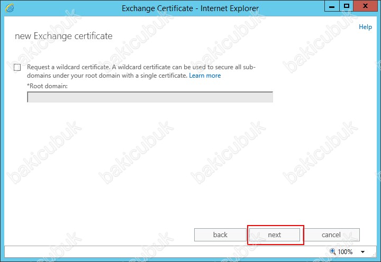Maximize the Exchange Certificate window

tap(347, 6)
